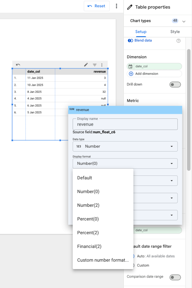This screenshot has width=192, height=288.
Task: Select the Custom date range radio option
Action: 132,265
